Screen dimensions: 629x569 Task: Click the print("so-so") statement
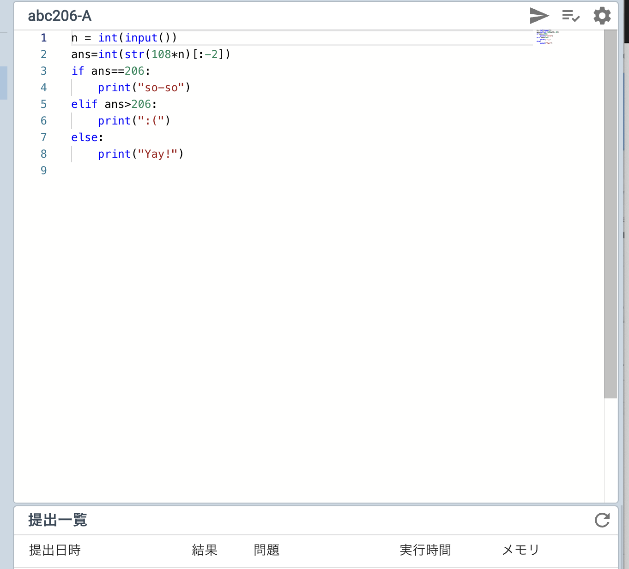pos(144,88)
